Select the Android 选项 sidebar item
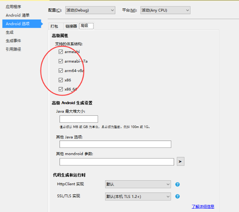The width and height of the screenshot is (239, 212). tap(22, 24)
